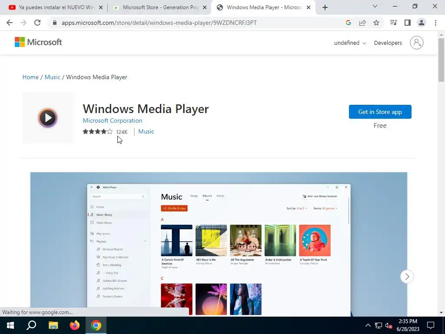Open a new tab with the plus button
Image resolution: width=445 pixels, height=334 pixels.
tap(325, 8)
